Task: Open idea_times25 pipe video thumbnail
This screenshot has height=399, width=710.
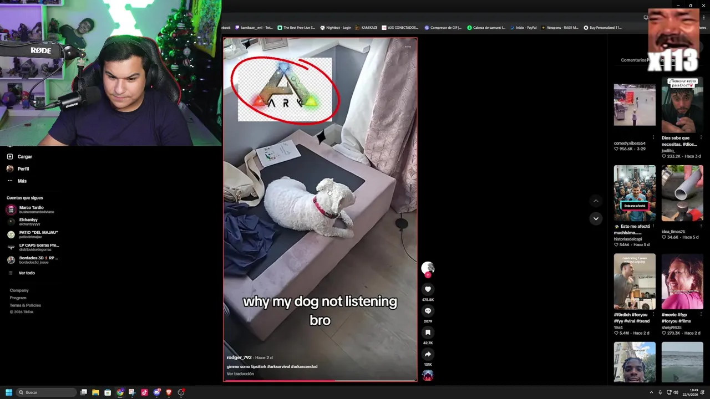Action: (682, 193)
